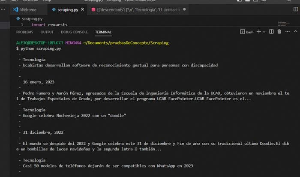Click the VS Code icon on Welcome tab

[16, 9]
